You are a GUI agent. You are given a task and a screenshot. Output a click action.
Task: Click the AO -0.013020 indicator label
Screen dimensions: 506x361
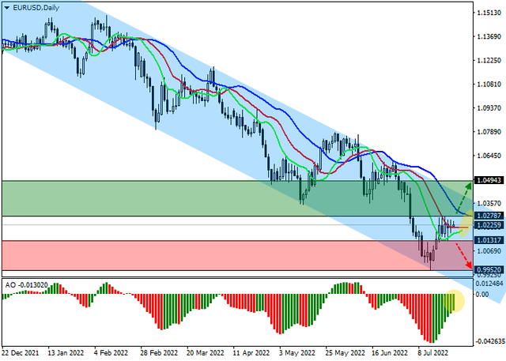coord(26,285)
